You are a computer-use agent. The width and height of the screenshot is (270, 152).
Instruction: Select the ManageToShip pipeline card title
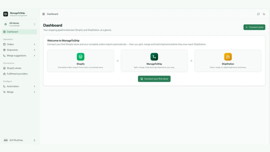pyautogui.click(x=154, y=64)
